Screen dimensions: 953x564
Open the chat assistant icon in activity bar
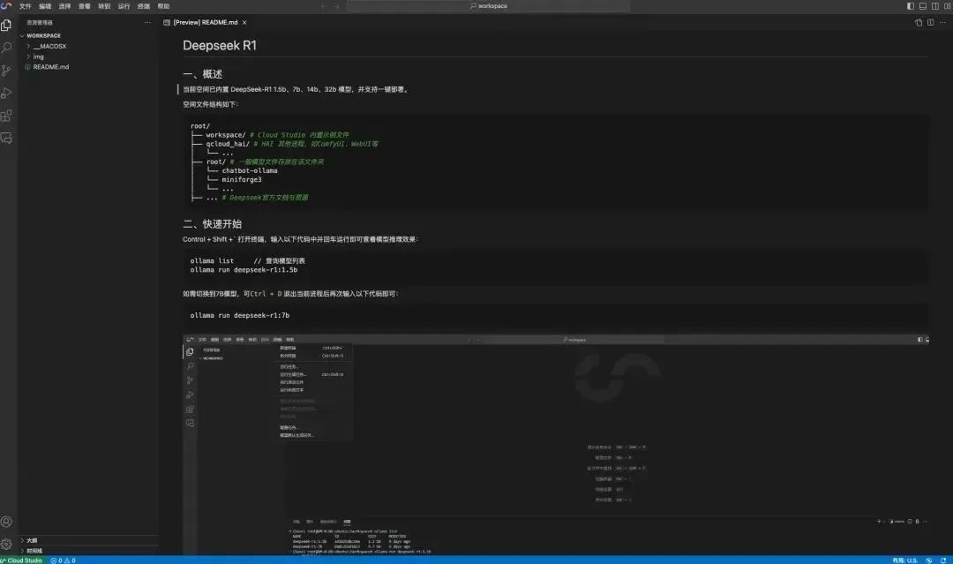click(x=7, y=138)
